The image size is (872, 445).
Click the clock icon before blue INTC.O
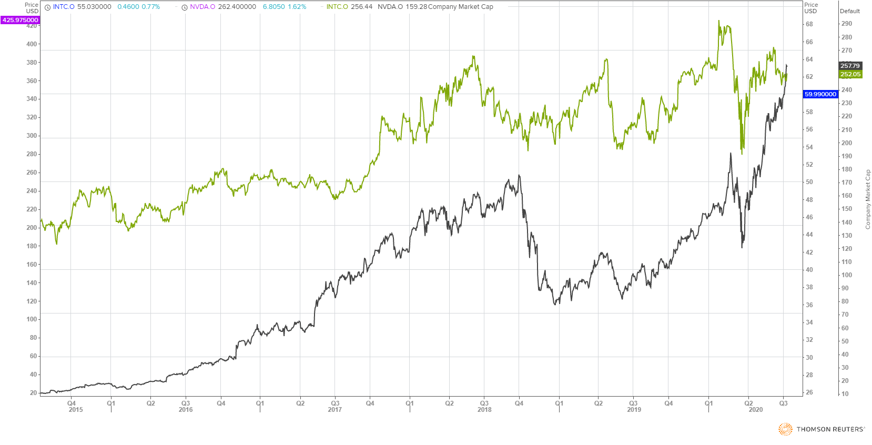tap(47, 7)
